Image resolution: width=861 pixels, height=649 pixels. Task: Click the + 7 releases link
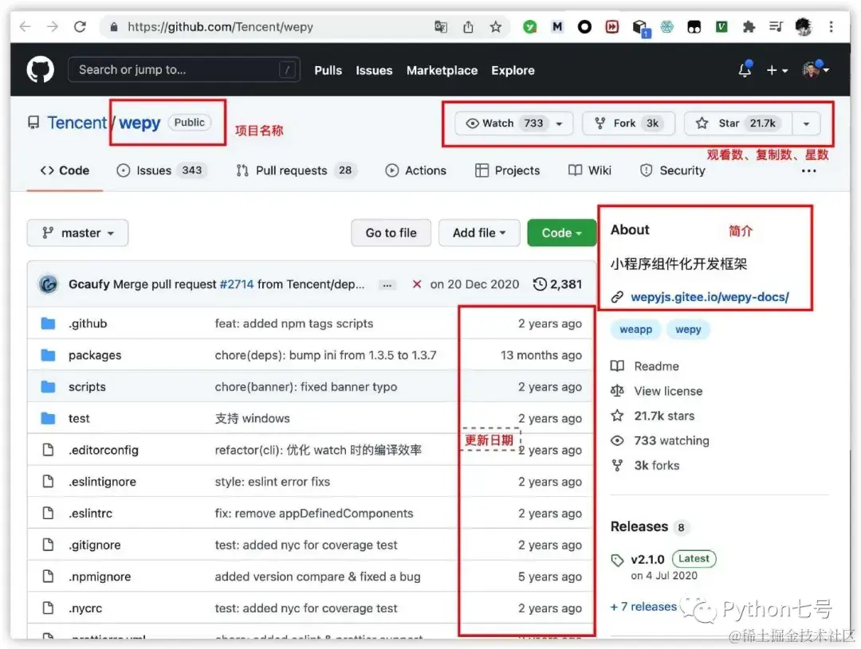tap(643, 606)
